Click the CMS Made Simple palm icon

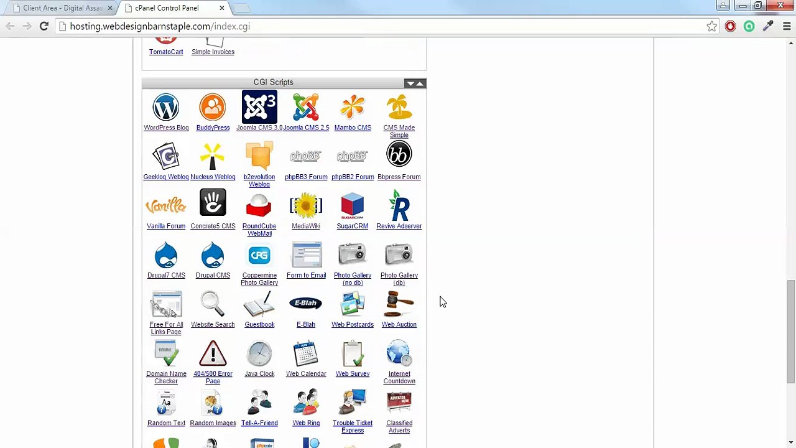coord(399,107)
